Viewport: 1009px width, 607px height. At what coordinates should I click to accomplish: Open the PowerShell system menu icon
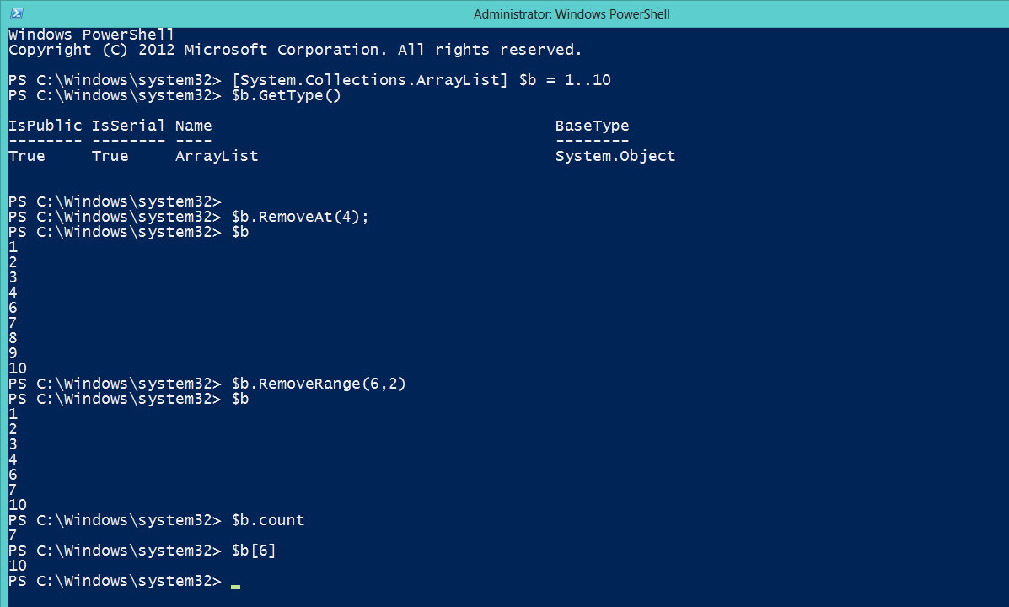17,13
